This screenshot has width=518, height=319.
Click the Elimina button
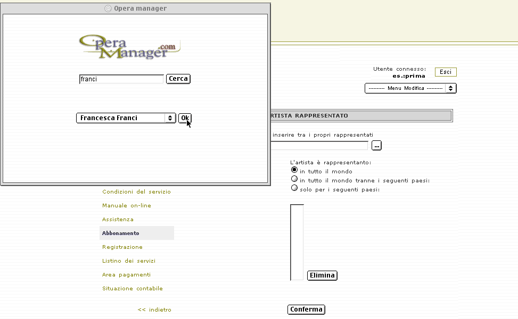pos(322,275)
